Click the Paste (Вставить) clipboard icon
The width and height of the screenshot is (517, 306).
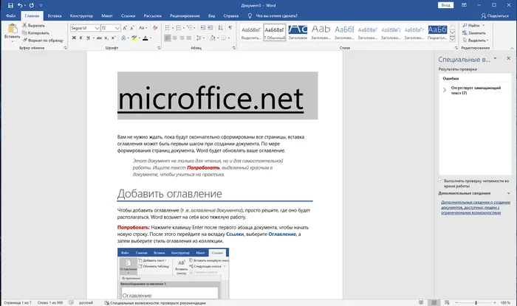(x=13, y=29)
